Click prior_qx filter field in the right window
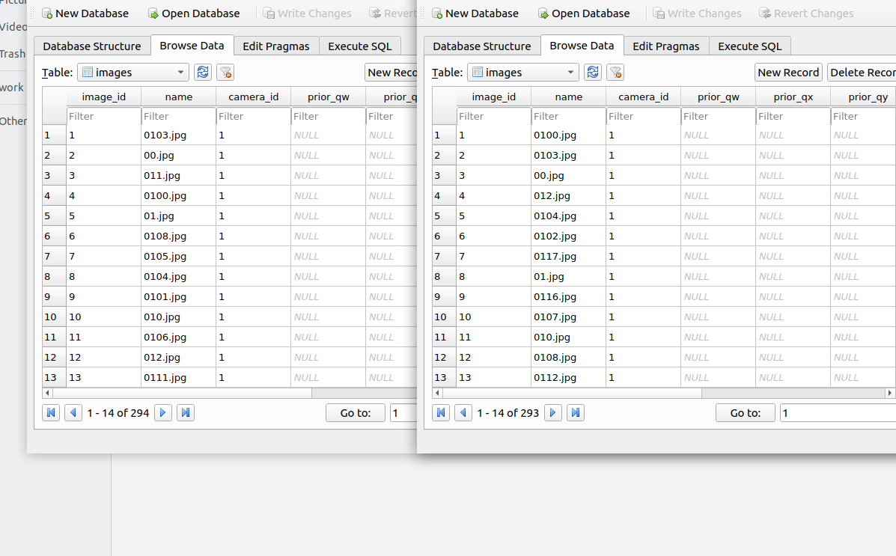The image size is (896, 556). [793, 116]
